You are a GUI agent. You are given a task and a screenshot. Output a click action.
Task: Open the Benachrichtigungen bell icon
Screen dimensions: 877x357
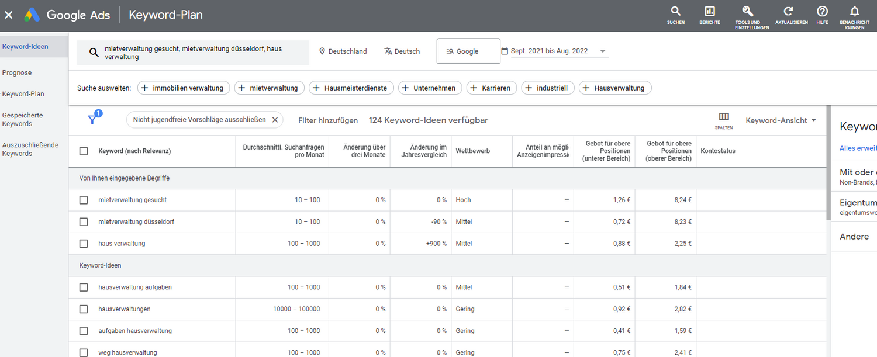click(x=854, y=12)
